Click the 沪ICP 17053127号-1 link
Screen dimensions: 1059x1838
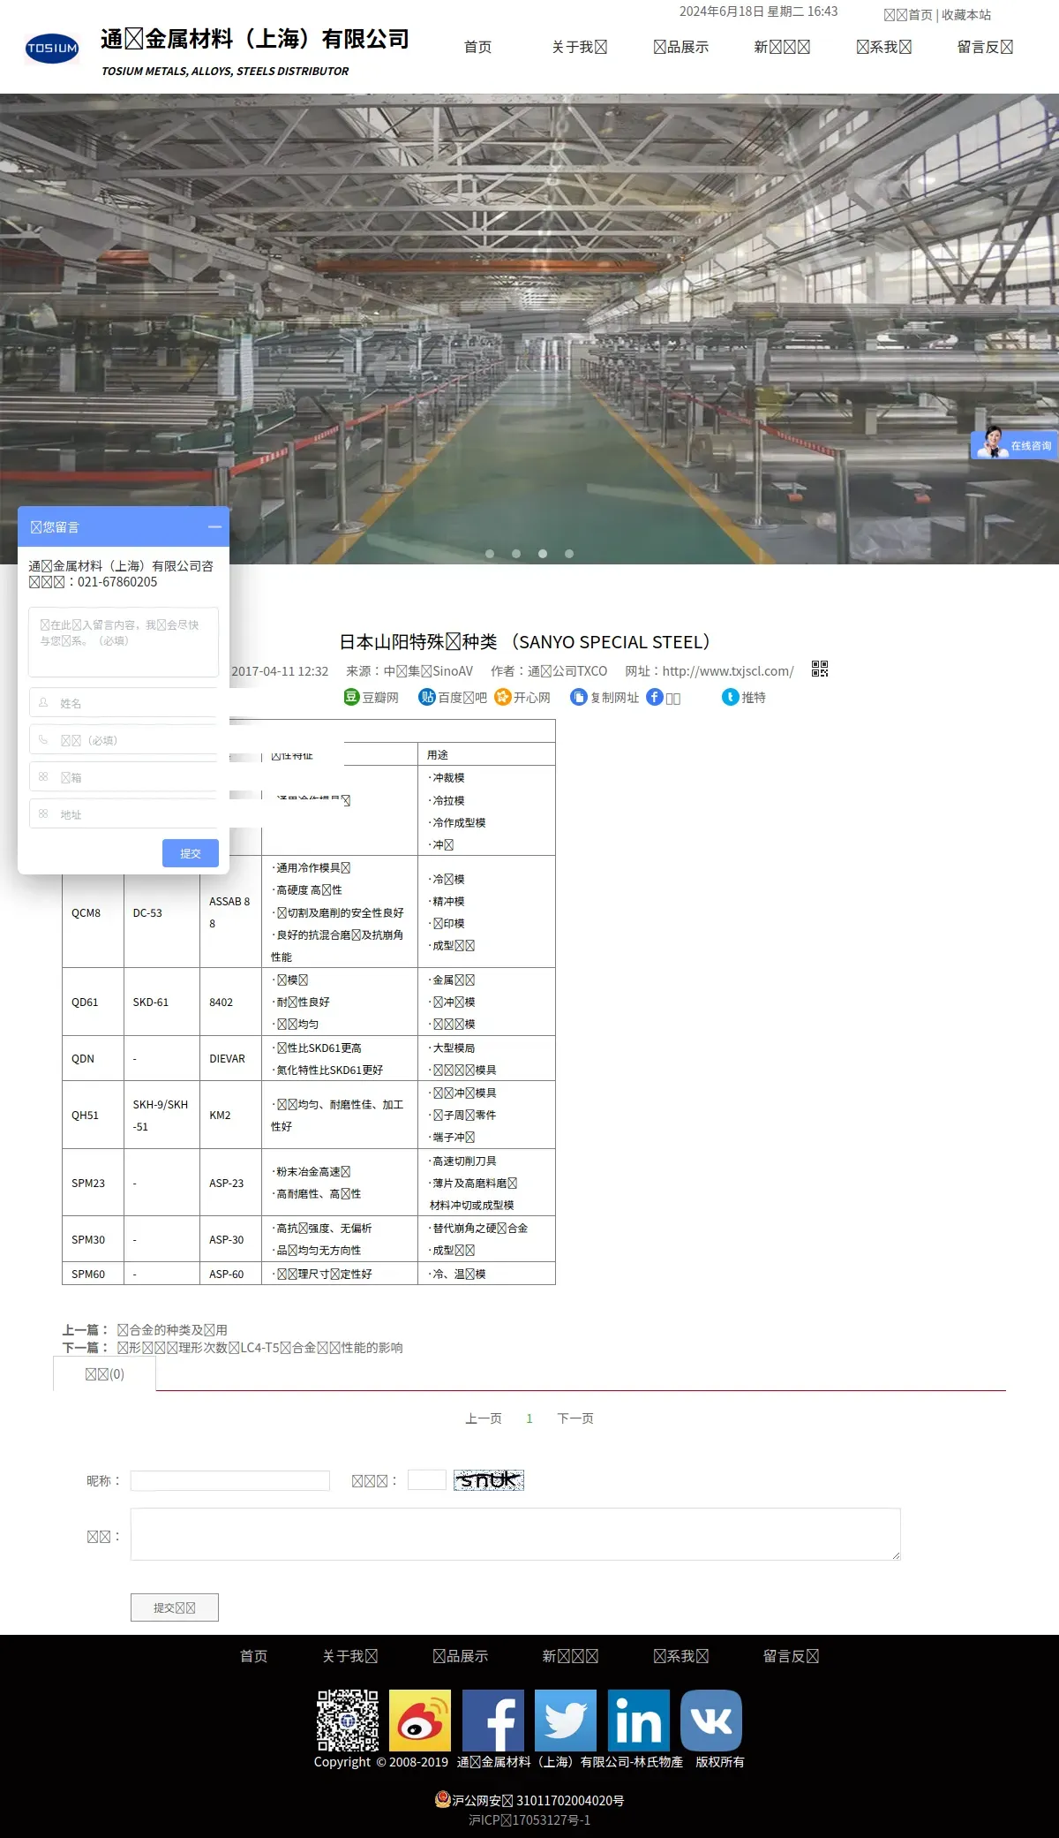pos(529,1820)
